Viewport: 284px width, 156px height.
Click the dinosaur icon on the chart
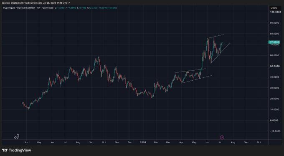click(17, 136)
